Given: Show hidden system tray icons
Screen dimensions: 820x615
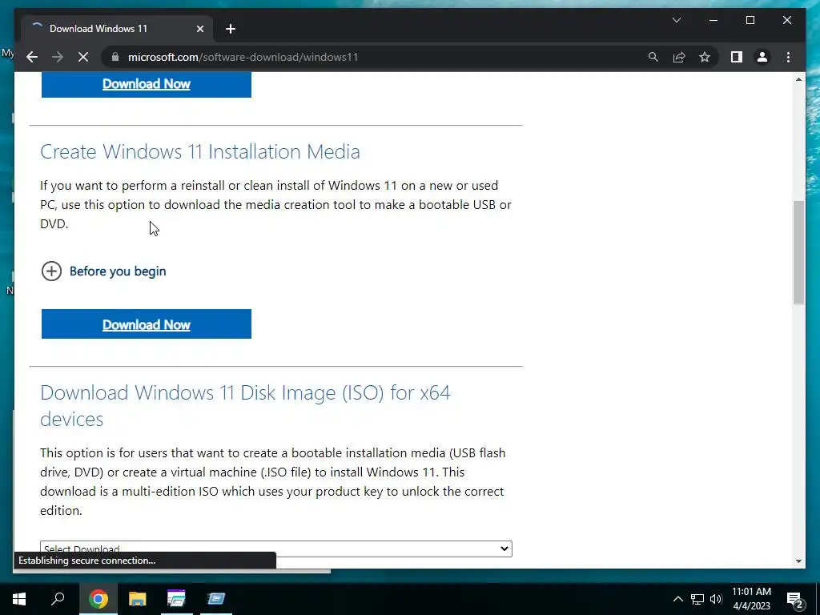Looking at the screenshot, I should (x=677, y=599).
